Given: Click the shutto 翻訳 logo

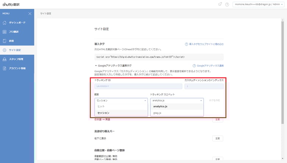Looking at the screenshot, I should (11, 4).
